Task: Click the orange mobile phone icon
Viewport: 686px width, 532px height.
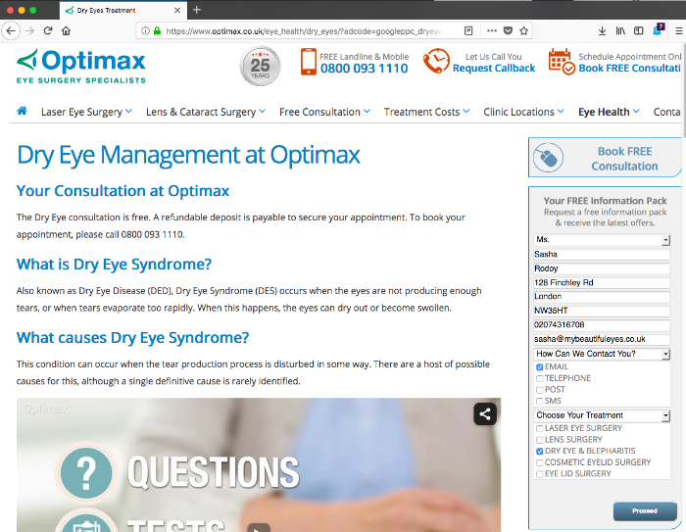Action: (x=309, y=62)
